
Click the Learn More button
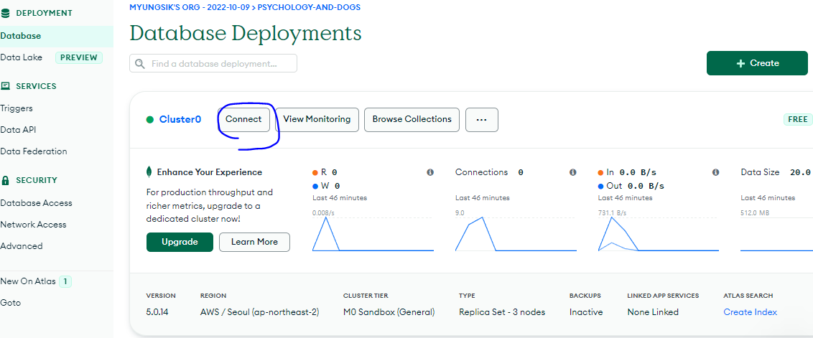(x=254, y=242)
